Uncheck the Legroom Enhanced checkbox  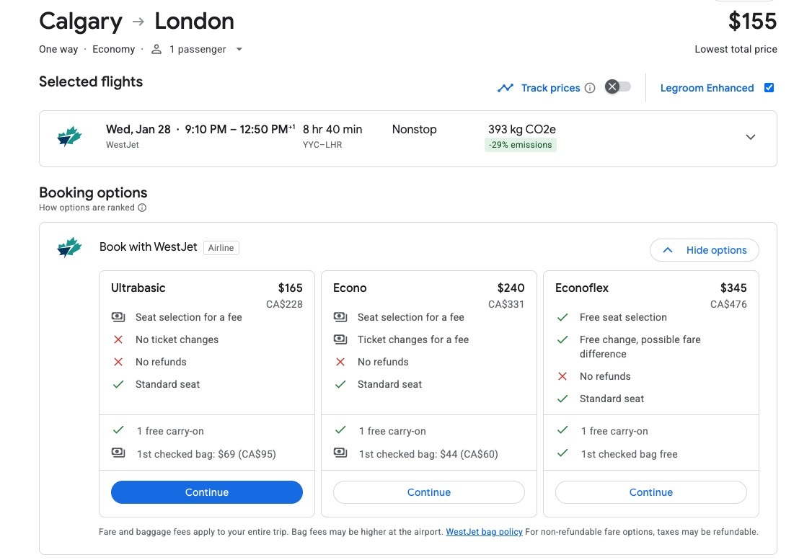tap(769, 87)
